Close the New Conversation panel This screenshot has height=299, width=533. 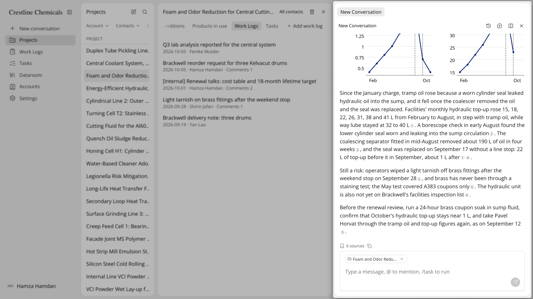(522, 26)
